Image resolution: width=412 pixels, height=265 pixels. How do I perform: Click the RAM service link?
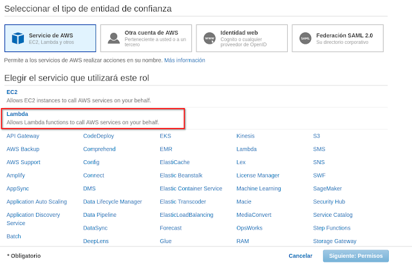point(243,241)
